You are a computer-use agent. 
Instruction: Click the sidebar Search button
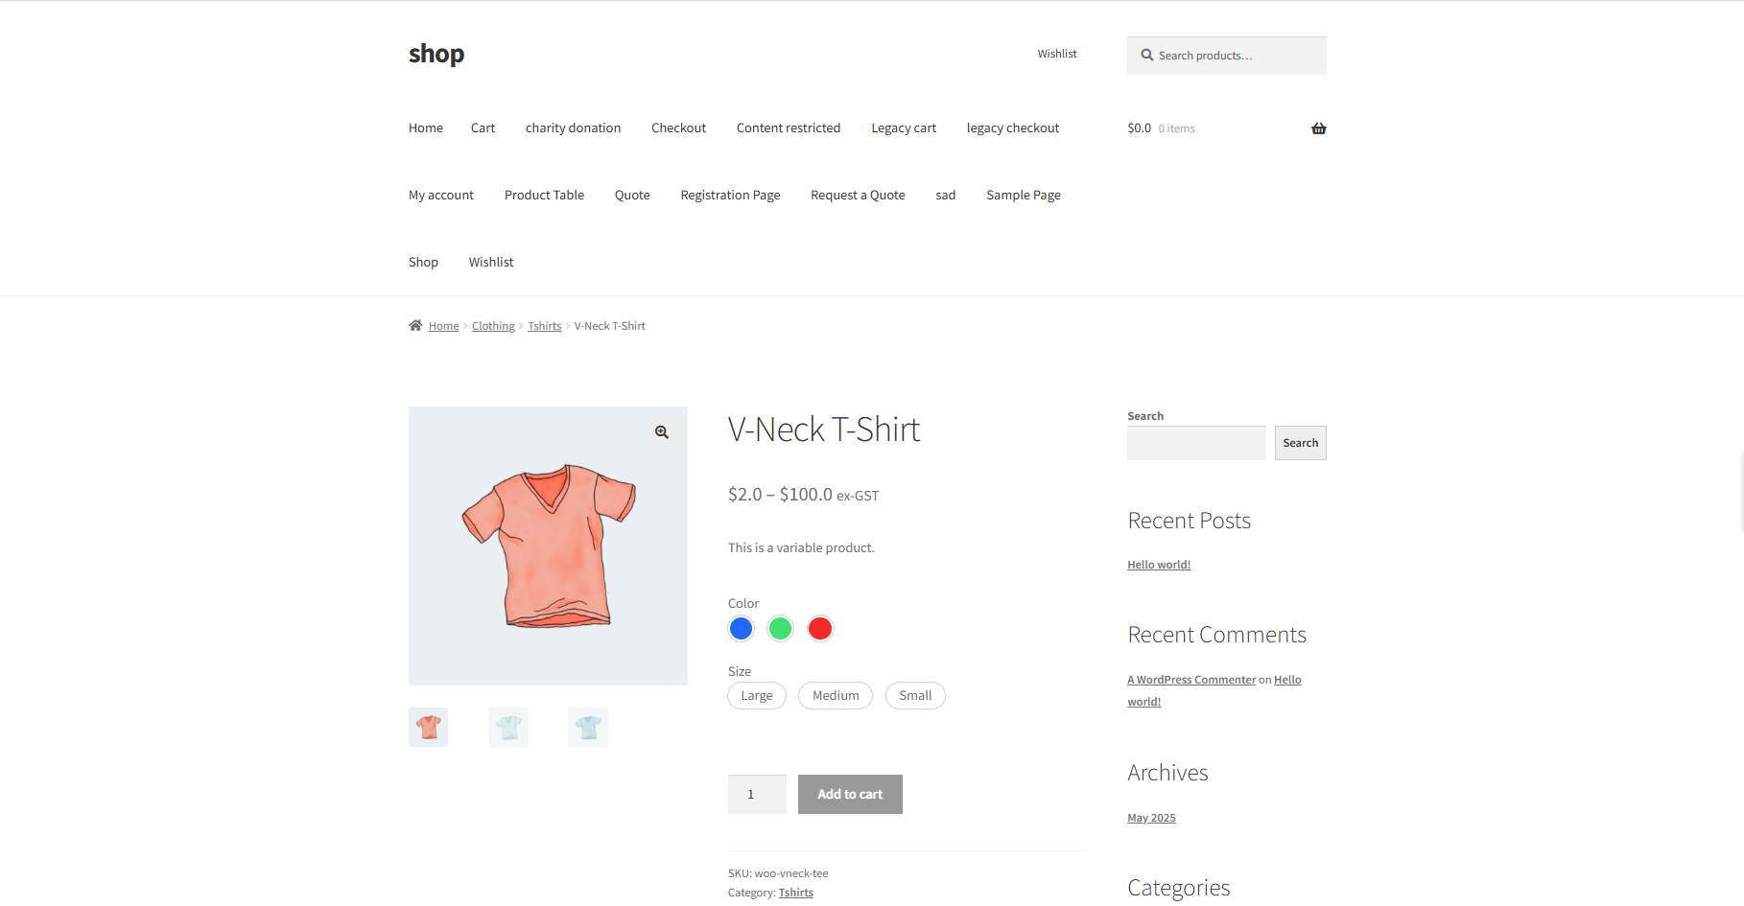tap(1300, 443)
